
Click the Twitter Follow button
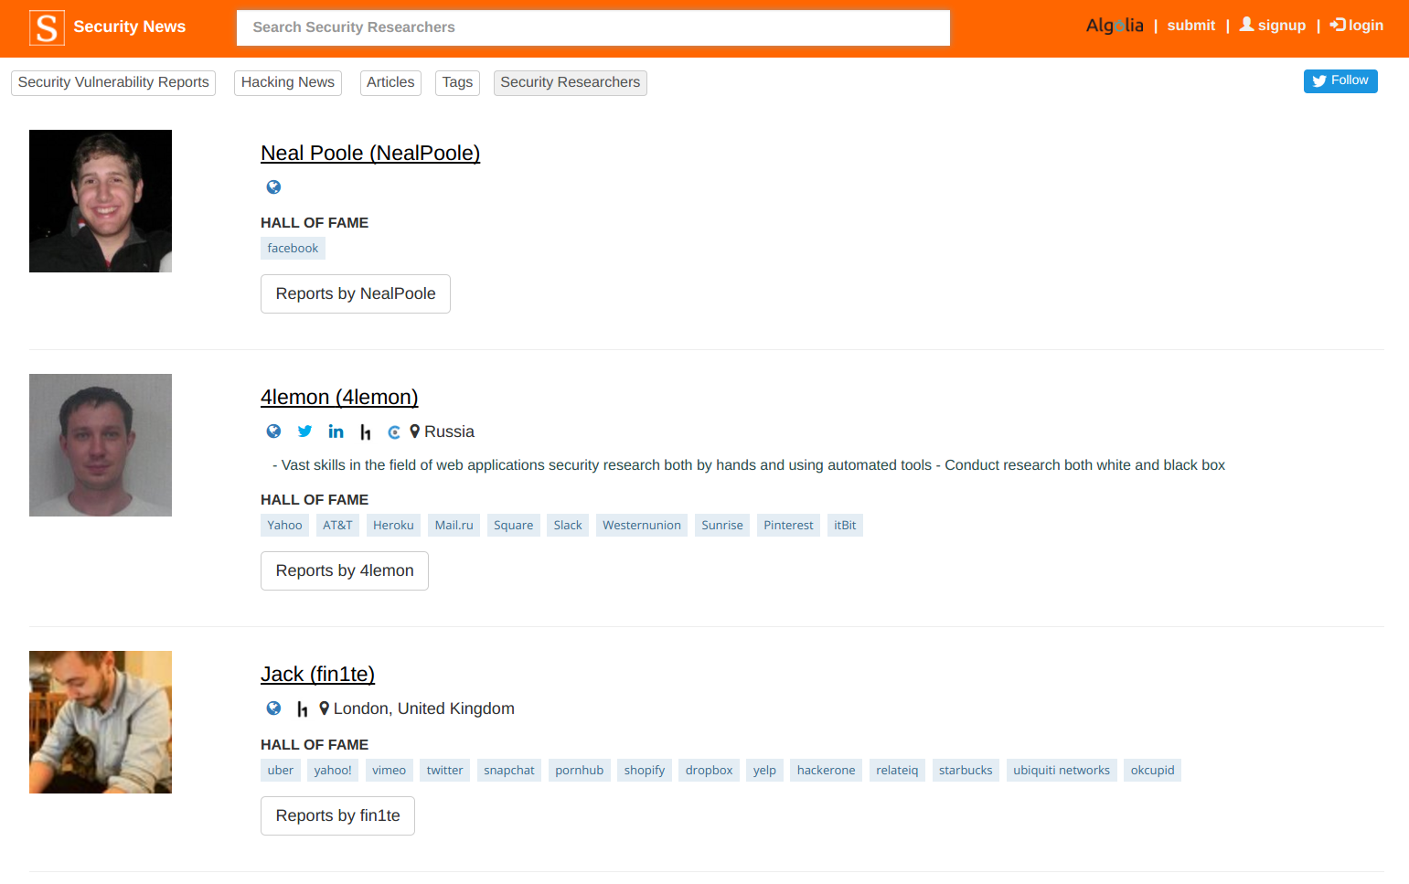(1340, 81)
